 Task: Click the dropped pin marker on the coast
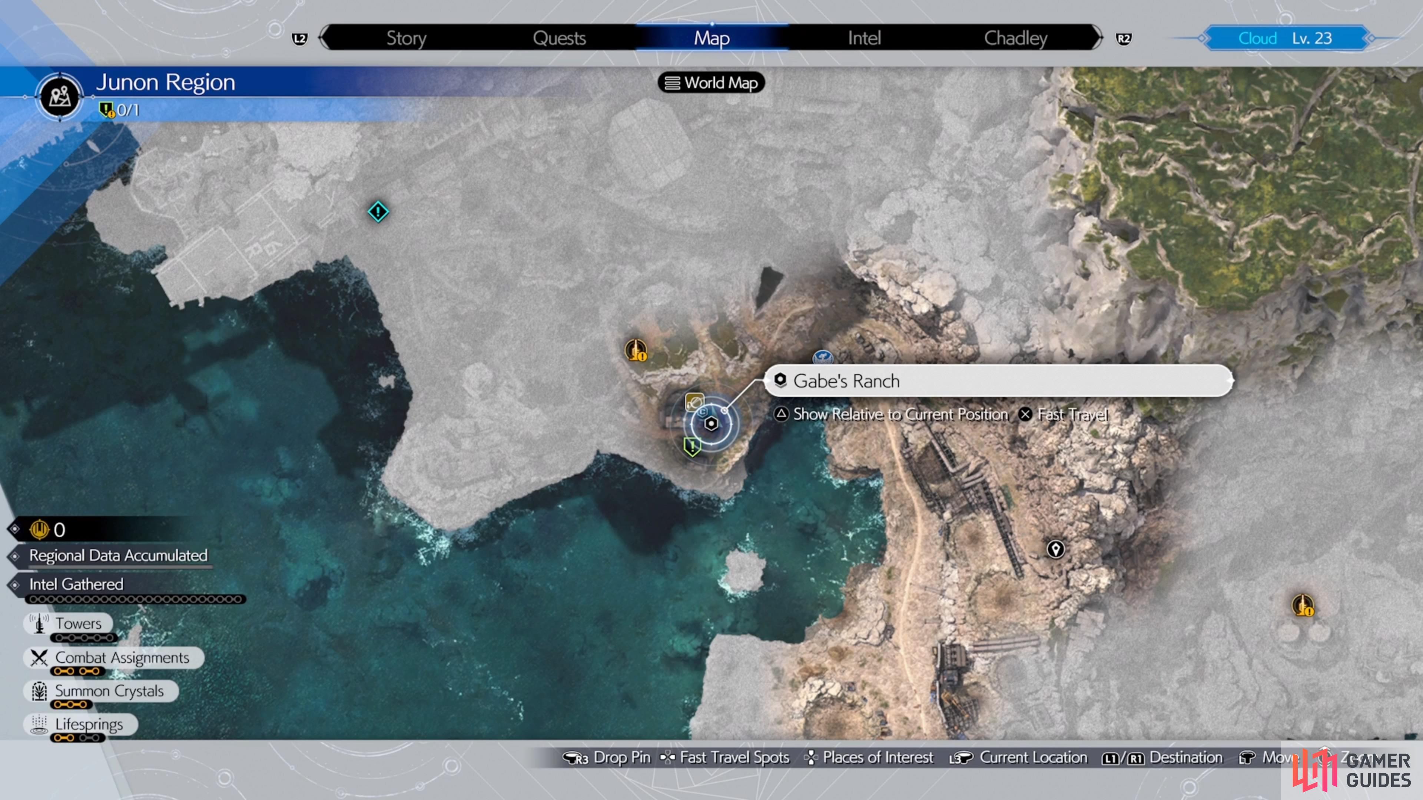click(1056, 549)
